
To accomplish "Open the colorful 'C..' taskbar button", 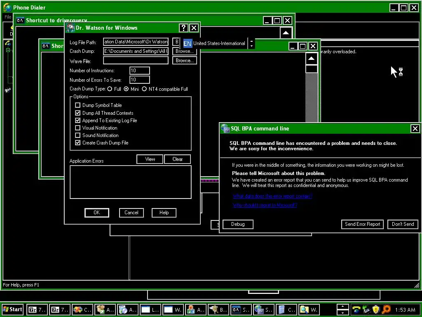I will [x=83, y=310].
